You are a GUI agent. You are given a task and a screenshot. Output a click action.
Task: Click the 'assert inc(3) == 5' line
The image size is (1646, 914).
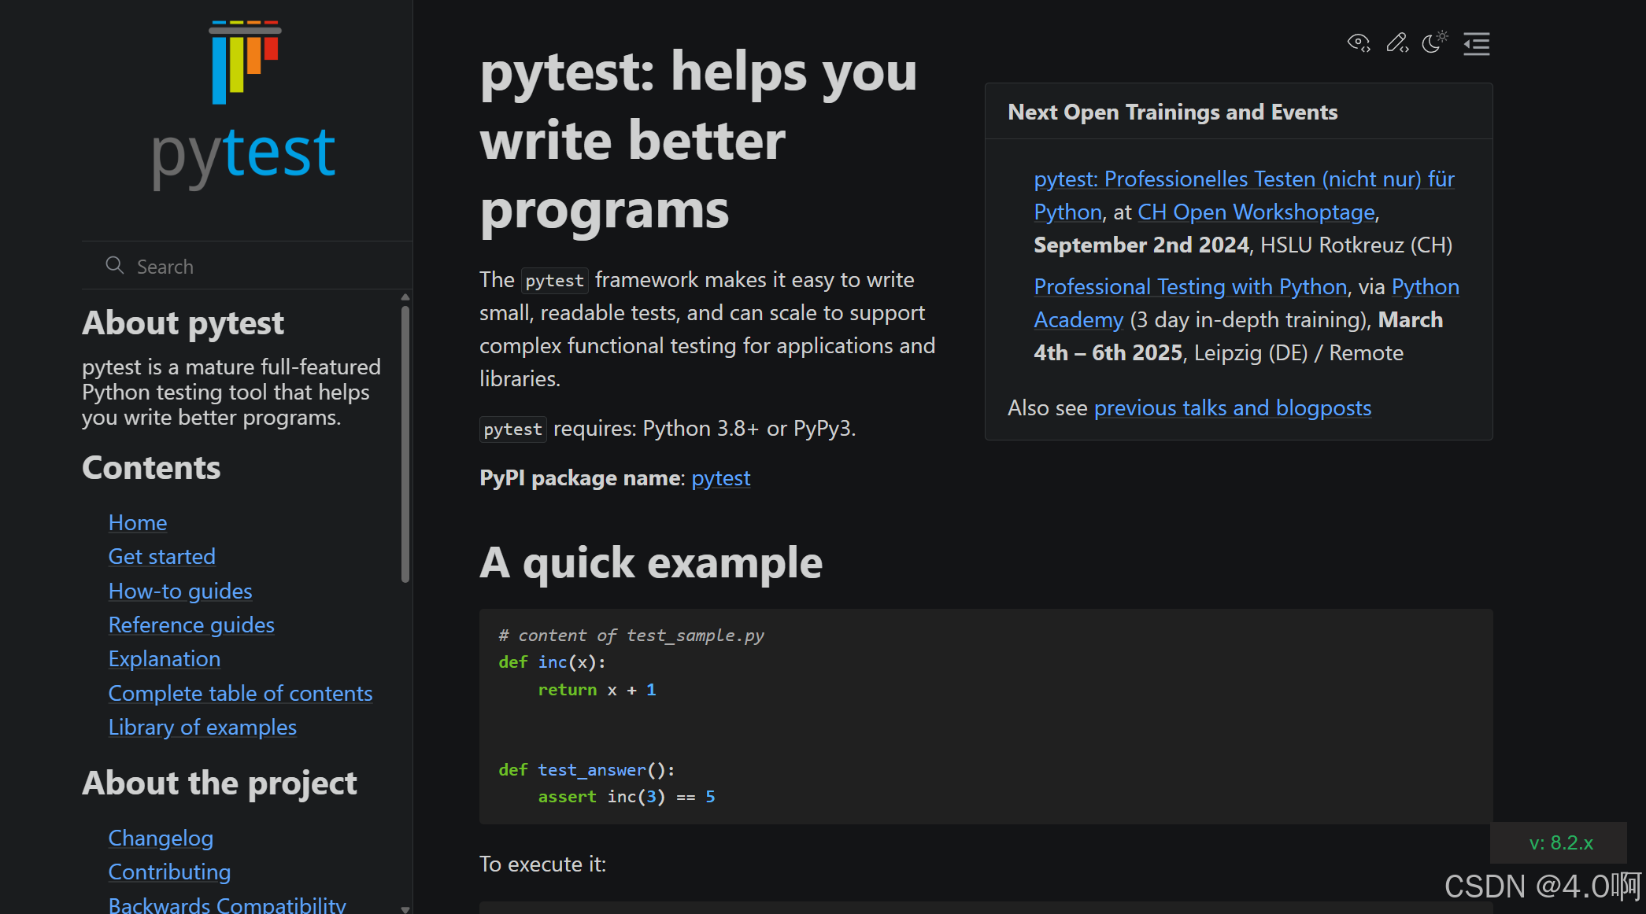pyautogui.click(x=627, y=796)
